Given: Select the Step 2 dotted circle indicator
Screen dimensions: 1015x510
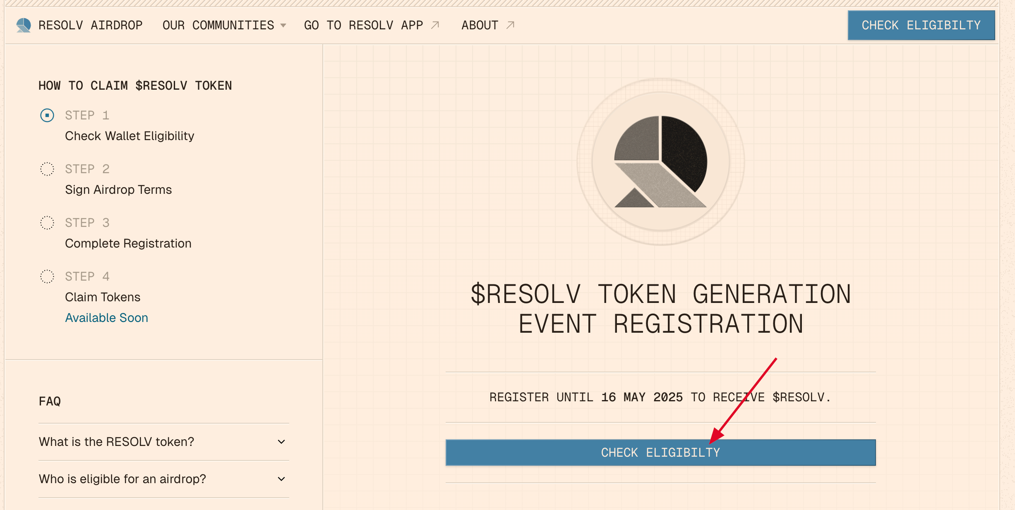Looking at the screenshot, I should [47, 169].
